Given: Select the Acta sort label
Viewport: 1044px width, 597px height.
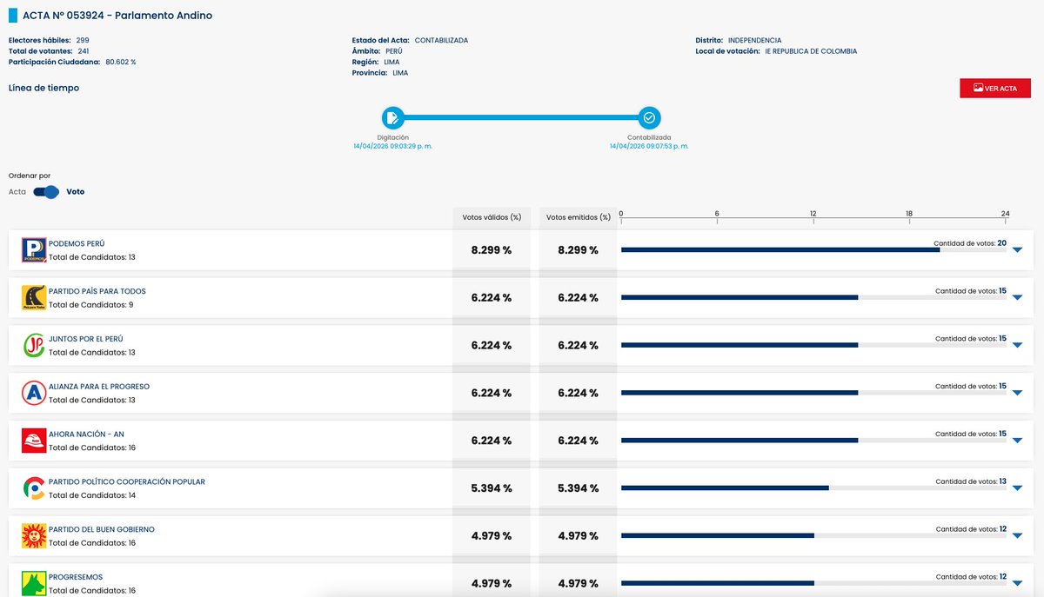Looking at the screenshot, I should 17,192.
